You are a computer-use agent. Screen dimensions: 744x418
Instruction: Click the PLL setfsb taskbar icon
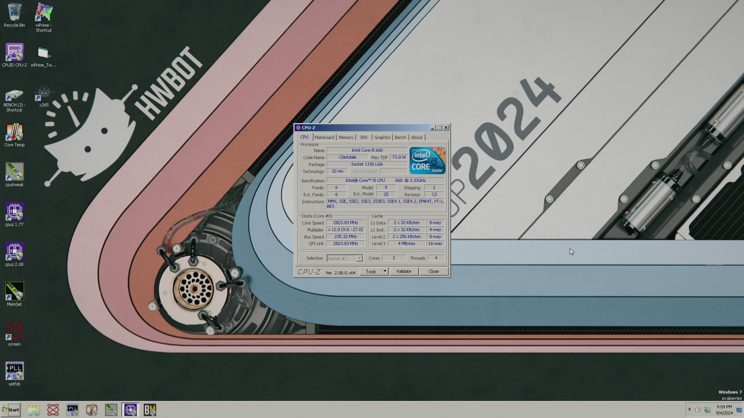pyautogui.click(x=72, y=410)
